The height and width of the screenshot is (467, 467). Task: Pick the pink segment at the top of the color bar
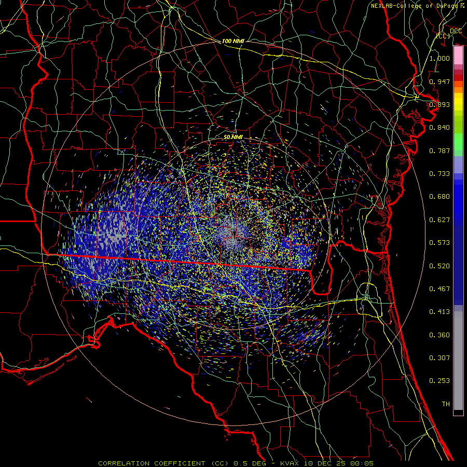tap(458, 56)
